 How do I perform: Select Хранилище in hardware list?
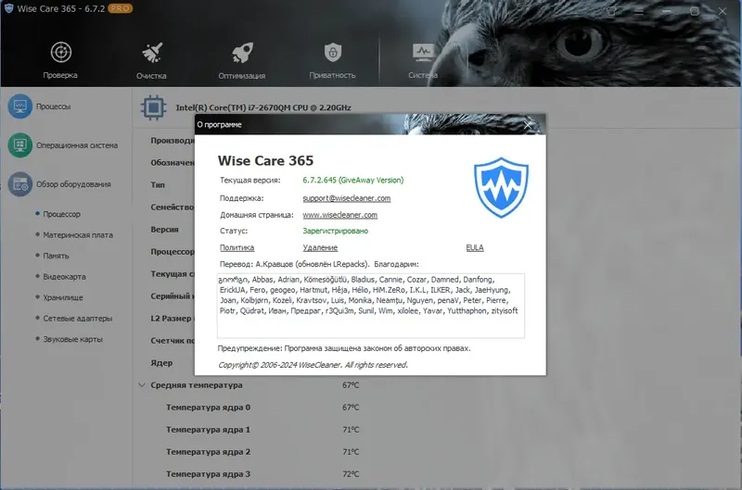(x=63, y=297)
